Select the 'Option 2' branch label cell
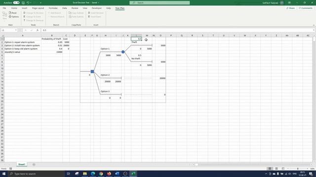Screen dimensions: 316x177 coord(105,75)
